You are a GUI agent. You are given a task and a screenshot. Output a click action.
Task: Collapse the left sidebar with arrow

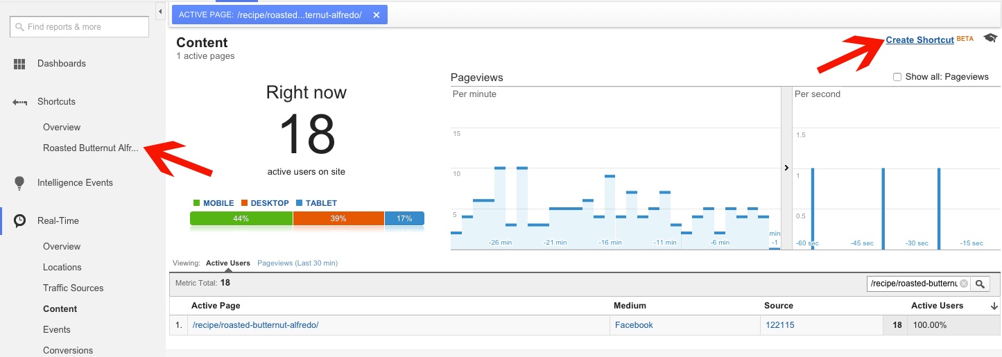160,11
